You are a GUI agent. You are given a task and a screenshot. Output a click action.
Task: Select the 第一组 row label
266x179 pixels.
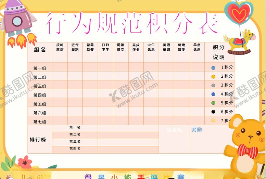click(x=40, y=68)
